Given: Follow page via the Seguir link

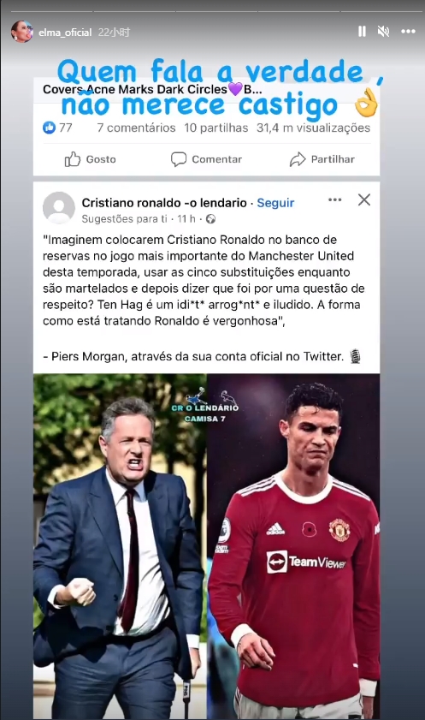Looking at the screenshot, I should (x=275, y=203).
